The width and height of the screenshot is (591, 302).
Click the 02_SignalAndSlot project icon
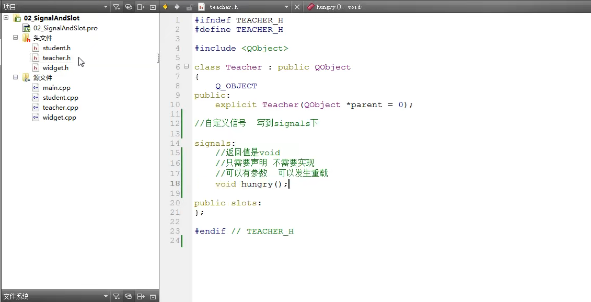[x=17, y=18]
